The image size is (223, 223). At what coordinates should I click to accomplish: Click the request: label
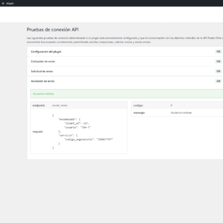37,132
